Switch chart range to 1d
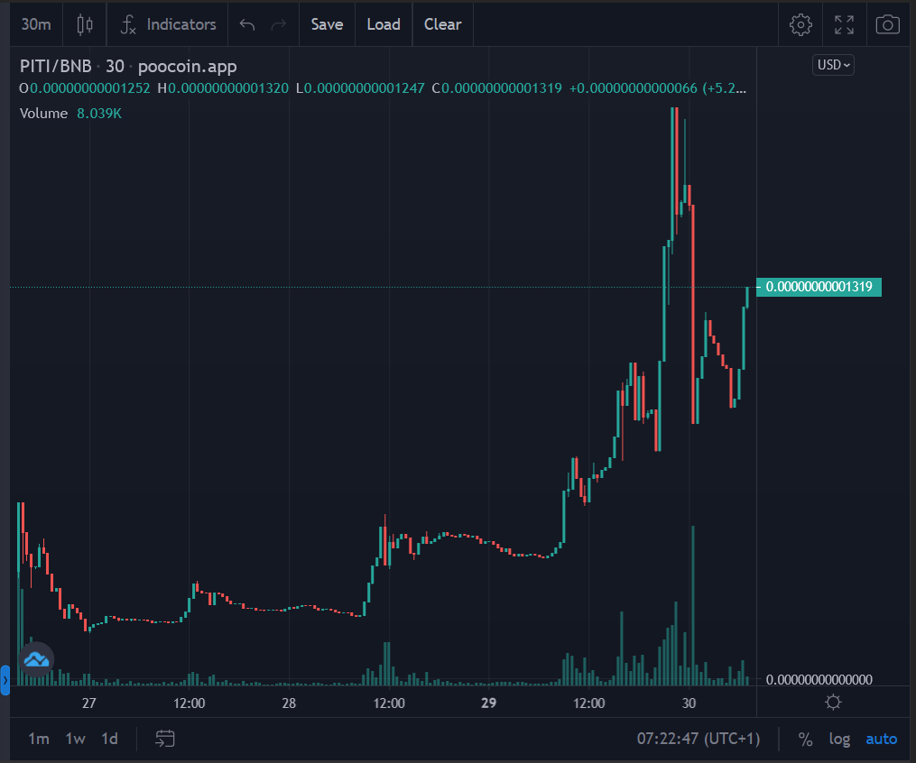 pos(108,739)
